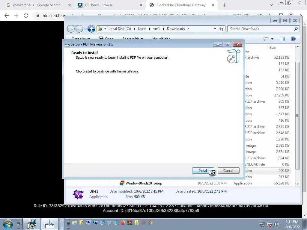Click the WindowBlinds10_setup file icon
Viewport: 307px width, 230px height.
click(122, 183)
